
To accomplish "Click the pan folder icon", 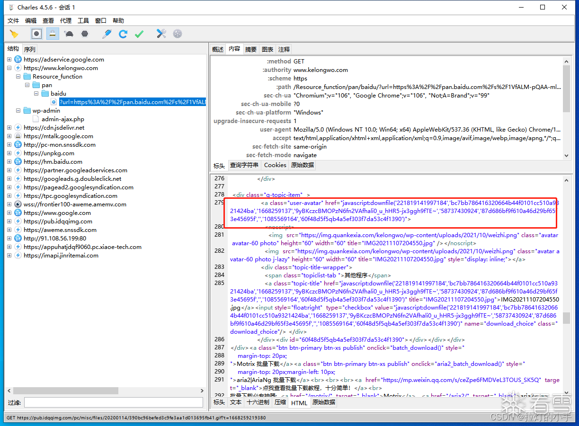I will (36, 85).
